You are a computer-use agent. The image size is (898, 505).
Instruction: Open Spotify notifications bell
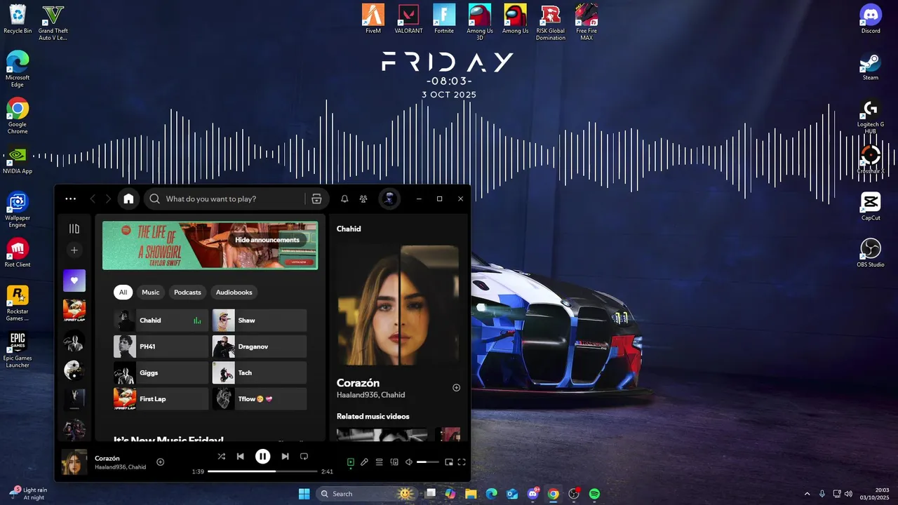(x=344, y=199)
